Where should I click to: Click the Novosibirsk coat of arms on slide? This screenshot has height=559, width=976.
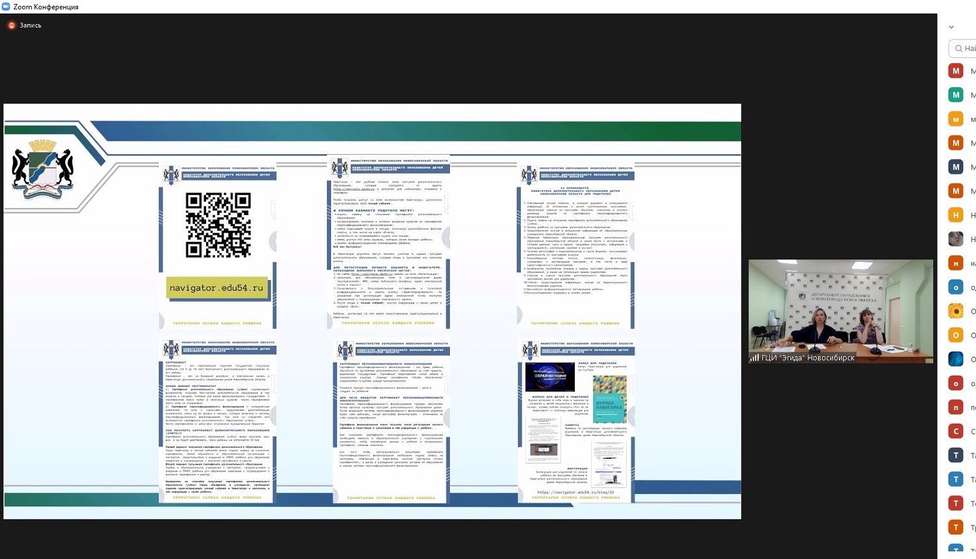click(42, 169)
